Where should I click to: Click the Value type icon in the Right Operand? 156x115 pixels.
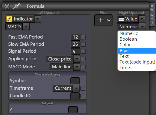(121, 19)
